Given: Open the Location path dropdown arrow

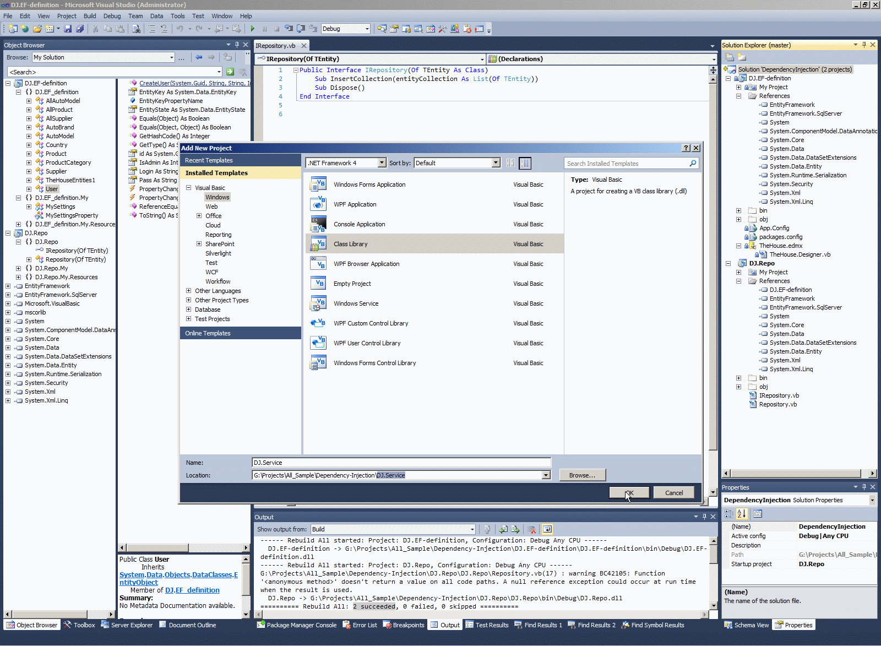Looking at the screenshot, I should click(546, 475).
